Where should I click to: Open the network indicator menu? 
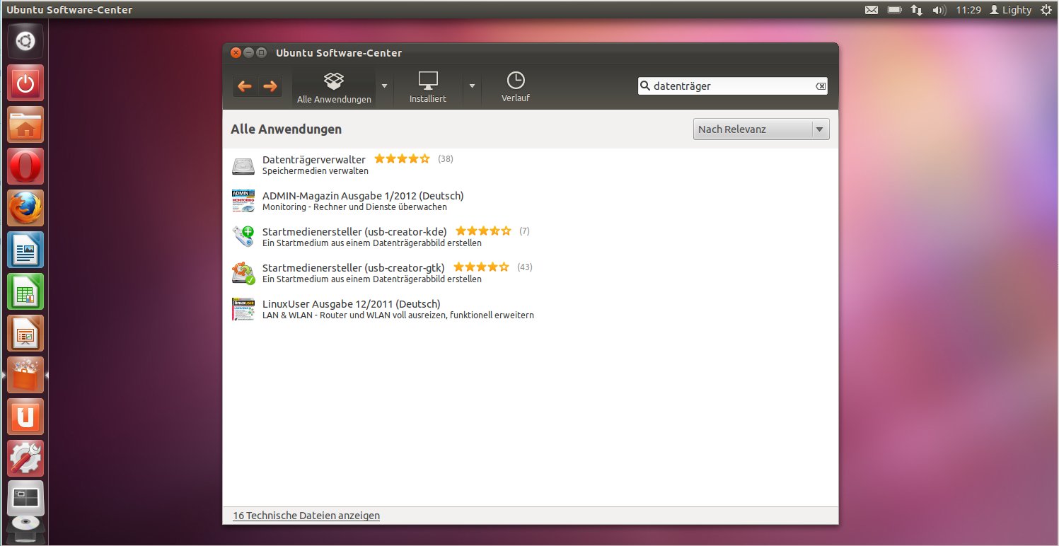pos(917,10)
